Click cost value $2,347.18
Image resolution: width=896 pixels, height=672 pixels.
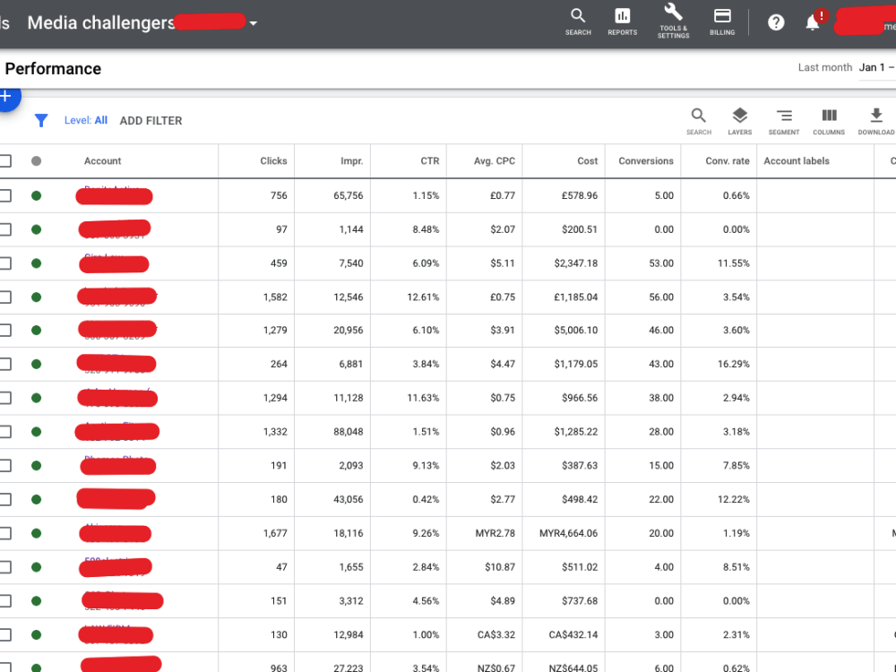click(575, 263)
